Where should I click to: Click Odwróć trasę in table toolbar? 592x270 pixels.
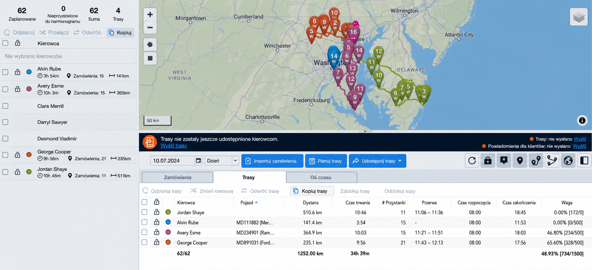coord(260,191)
